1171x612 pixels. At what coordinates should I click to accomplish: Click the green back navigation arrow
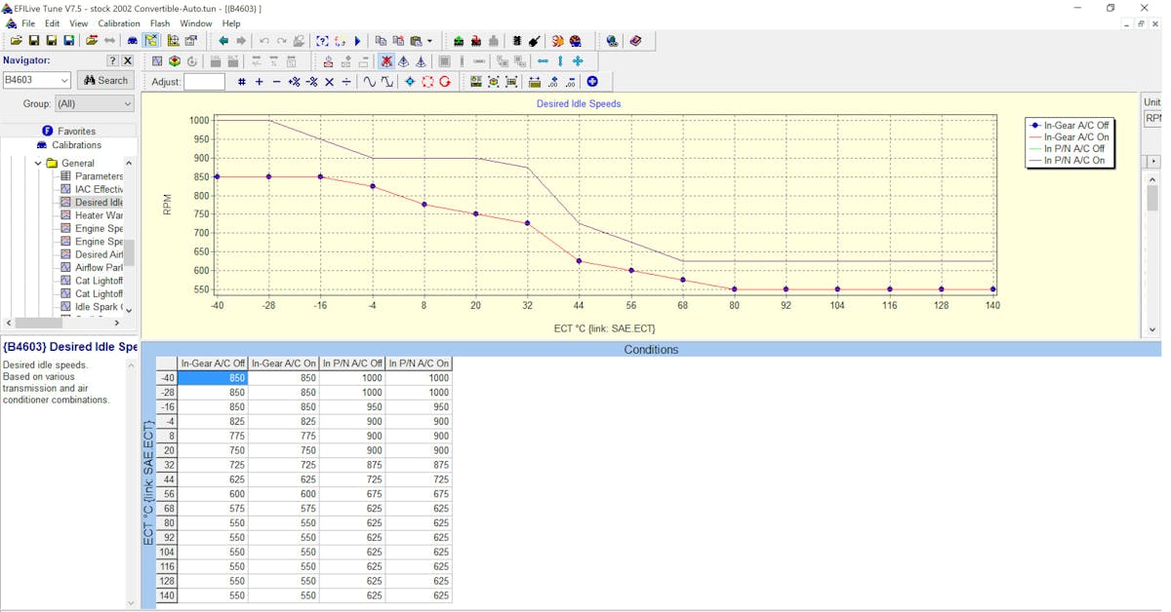(x=223, y=41)
